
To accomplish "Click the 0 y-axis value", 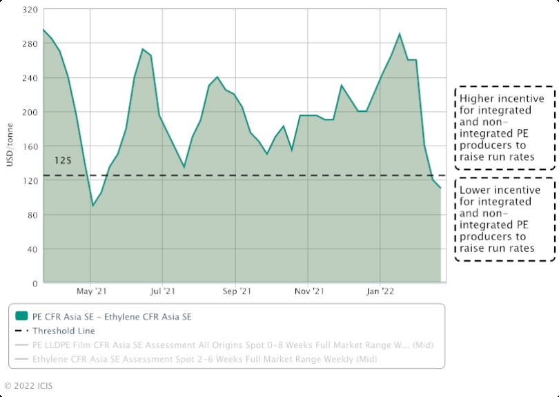I will point(35,284).
